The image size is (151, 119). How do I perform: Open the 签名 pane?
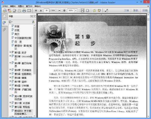point(136,10)
